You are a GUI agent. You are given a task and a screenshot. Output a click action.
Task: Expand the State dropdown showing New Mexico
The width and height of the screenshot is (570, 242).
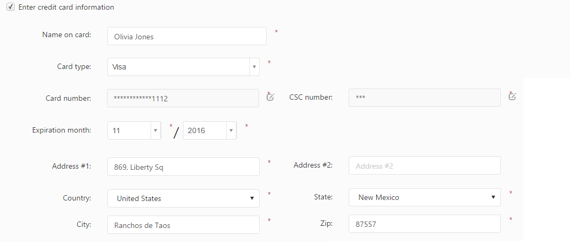tap(425, 197)
